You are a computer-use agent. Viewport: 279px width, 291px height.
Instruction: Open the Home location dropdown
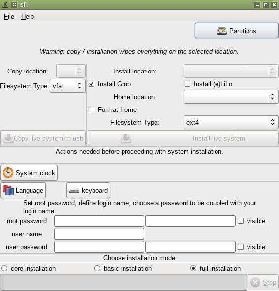pos(231,97)
